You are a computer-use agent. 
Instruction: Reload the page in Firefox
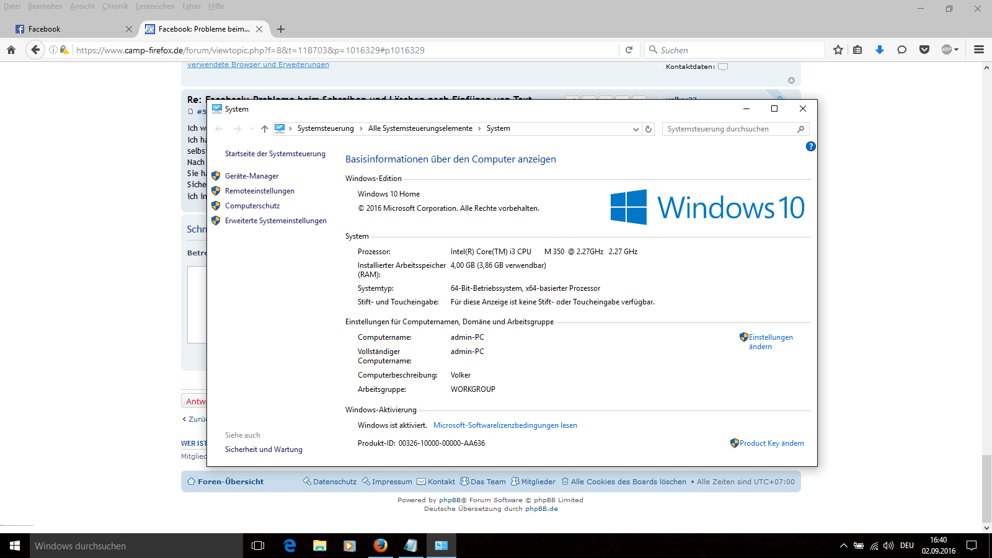click(629, 50)
